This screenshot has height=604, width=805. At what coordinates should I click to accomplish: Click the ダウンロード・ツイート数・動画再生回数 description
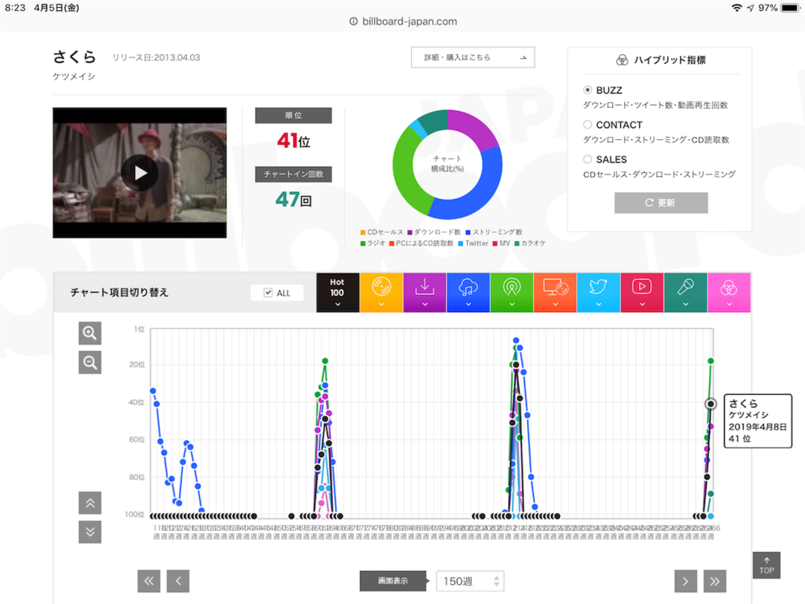(x=656, y=105)
